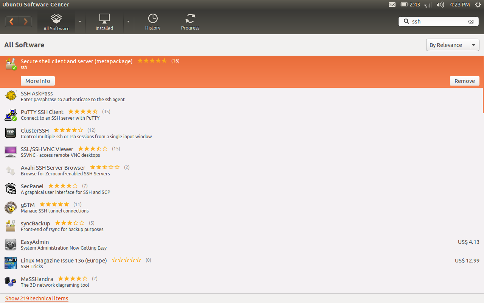Click the MaSSHandra icon
The width and height of the screenshot is (484, 303).
[11, 281]
